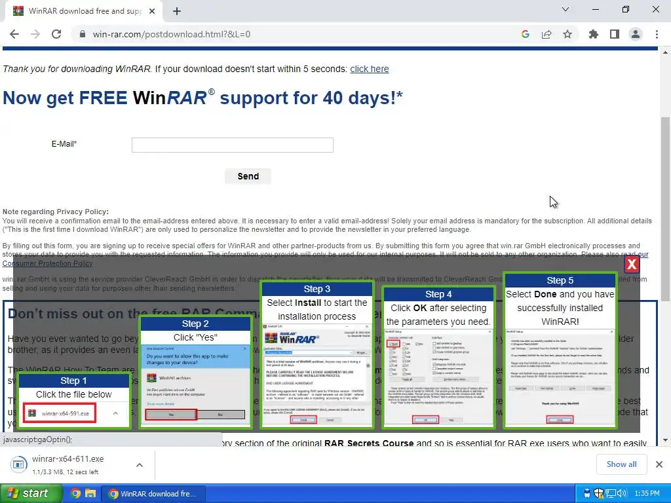Click the clock showing 1:35 PM
Image resolution: width=671 pixels, height=503 pixels.
(647, 494)
